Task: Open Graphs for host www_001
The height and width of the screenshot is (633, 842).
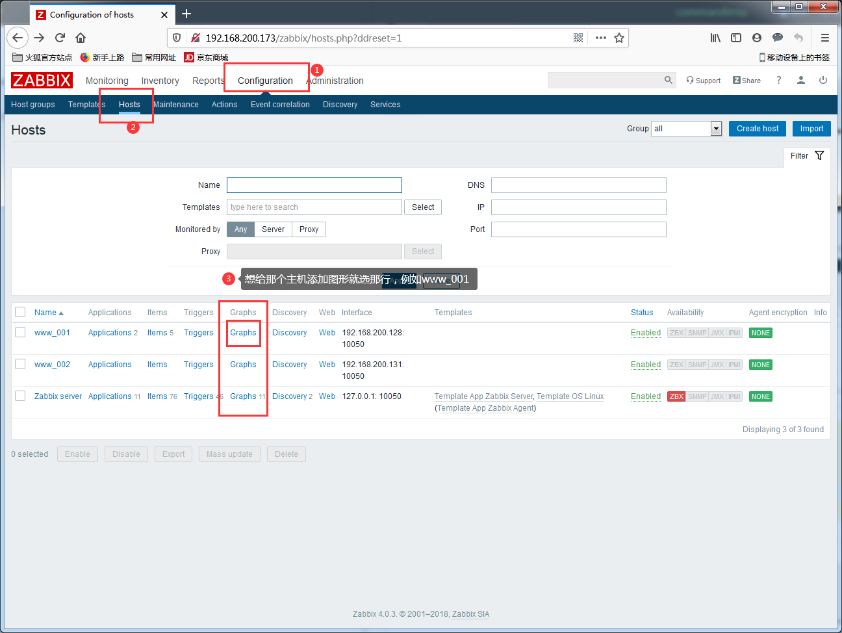Action: point(243,333)
